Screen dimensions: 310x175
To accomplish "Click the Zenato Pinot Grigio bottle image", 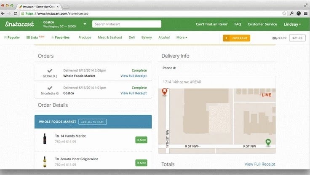I will point(45,162).
